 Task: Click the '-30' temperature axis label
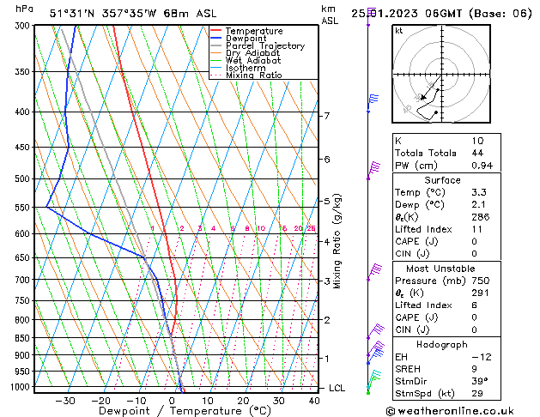(x=65, y=401)
